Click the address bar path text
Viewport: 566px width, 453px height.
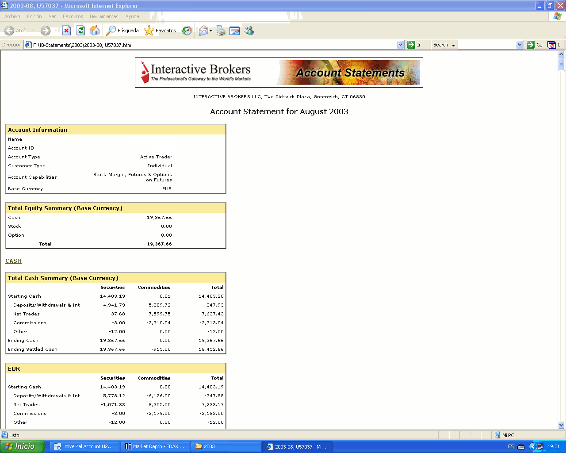82,45
